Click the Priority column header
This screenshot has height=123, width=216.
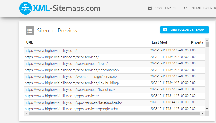pyautogui.click(x=197, y=42)
